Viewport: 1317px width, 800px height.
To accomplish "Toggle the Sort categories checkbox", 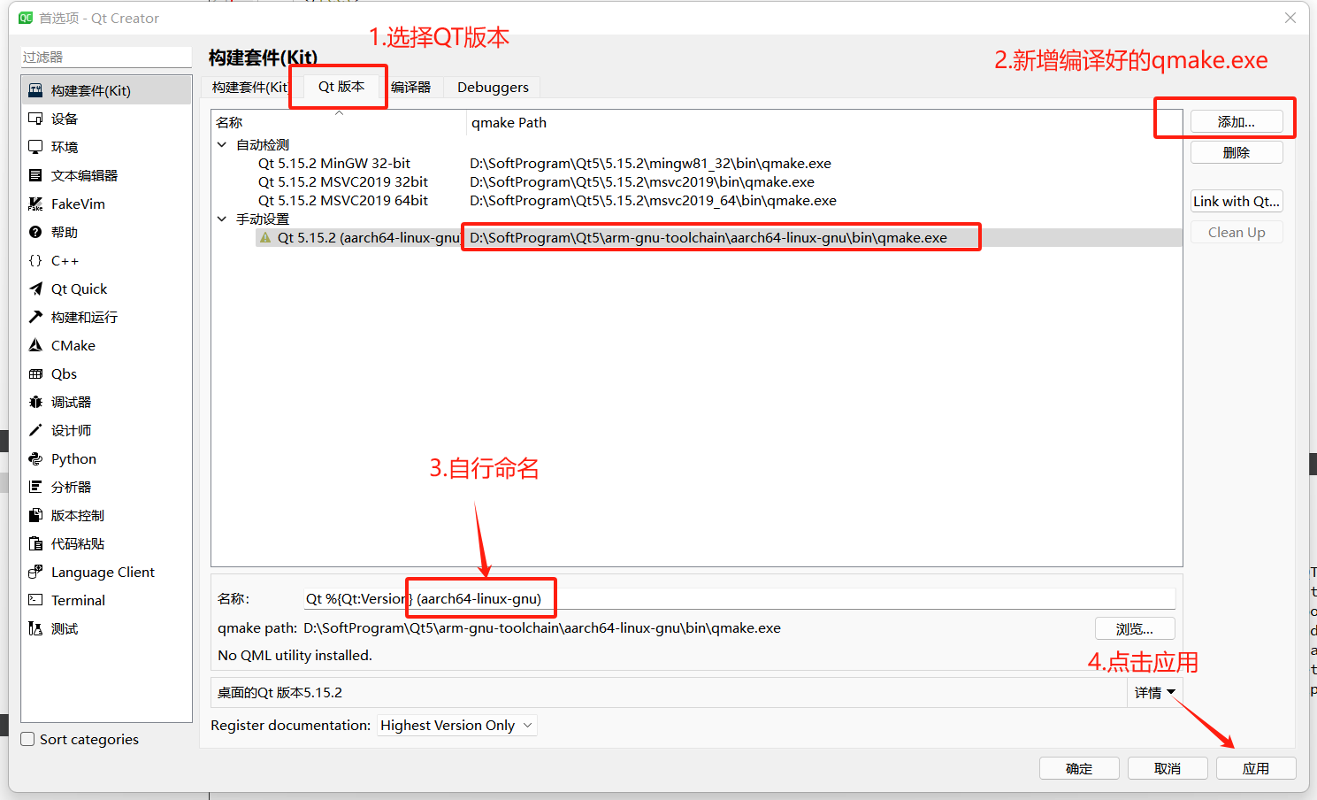I will click(27, 739).
